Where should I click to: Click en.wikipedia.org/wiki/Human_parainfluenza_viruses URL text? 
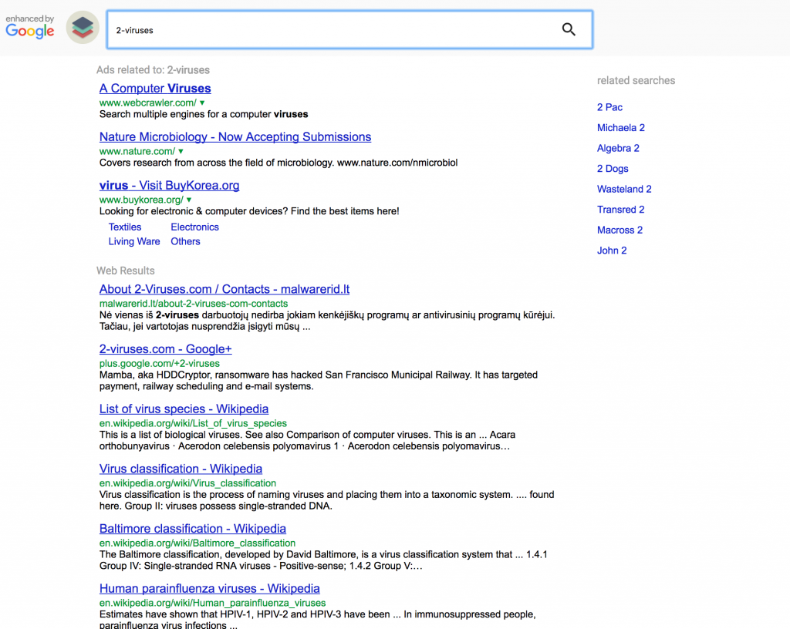coord(213,603)
